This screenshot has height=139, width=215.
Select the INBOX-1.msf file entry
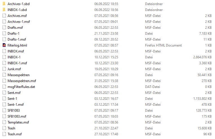[x=17, y=63]
